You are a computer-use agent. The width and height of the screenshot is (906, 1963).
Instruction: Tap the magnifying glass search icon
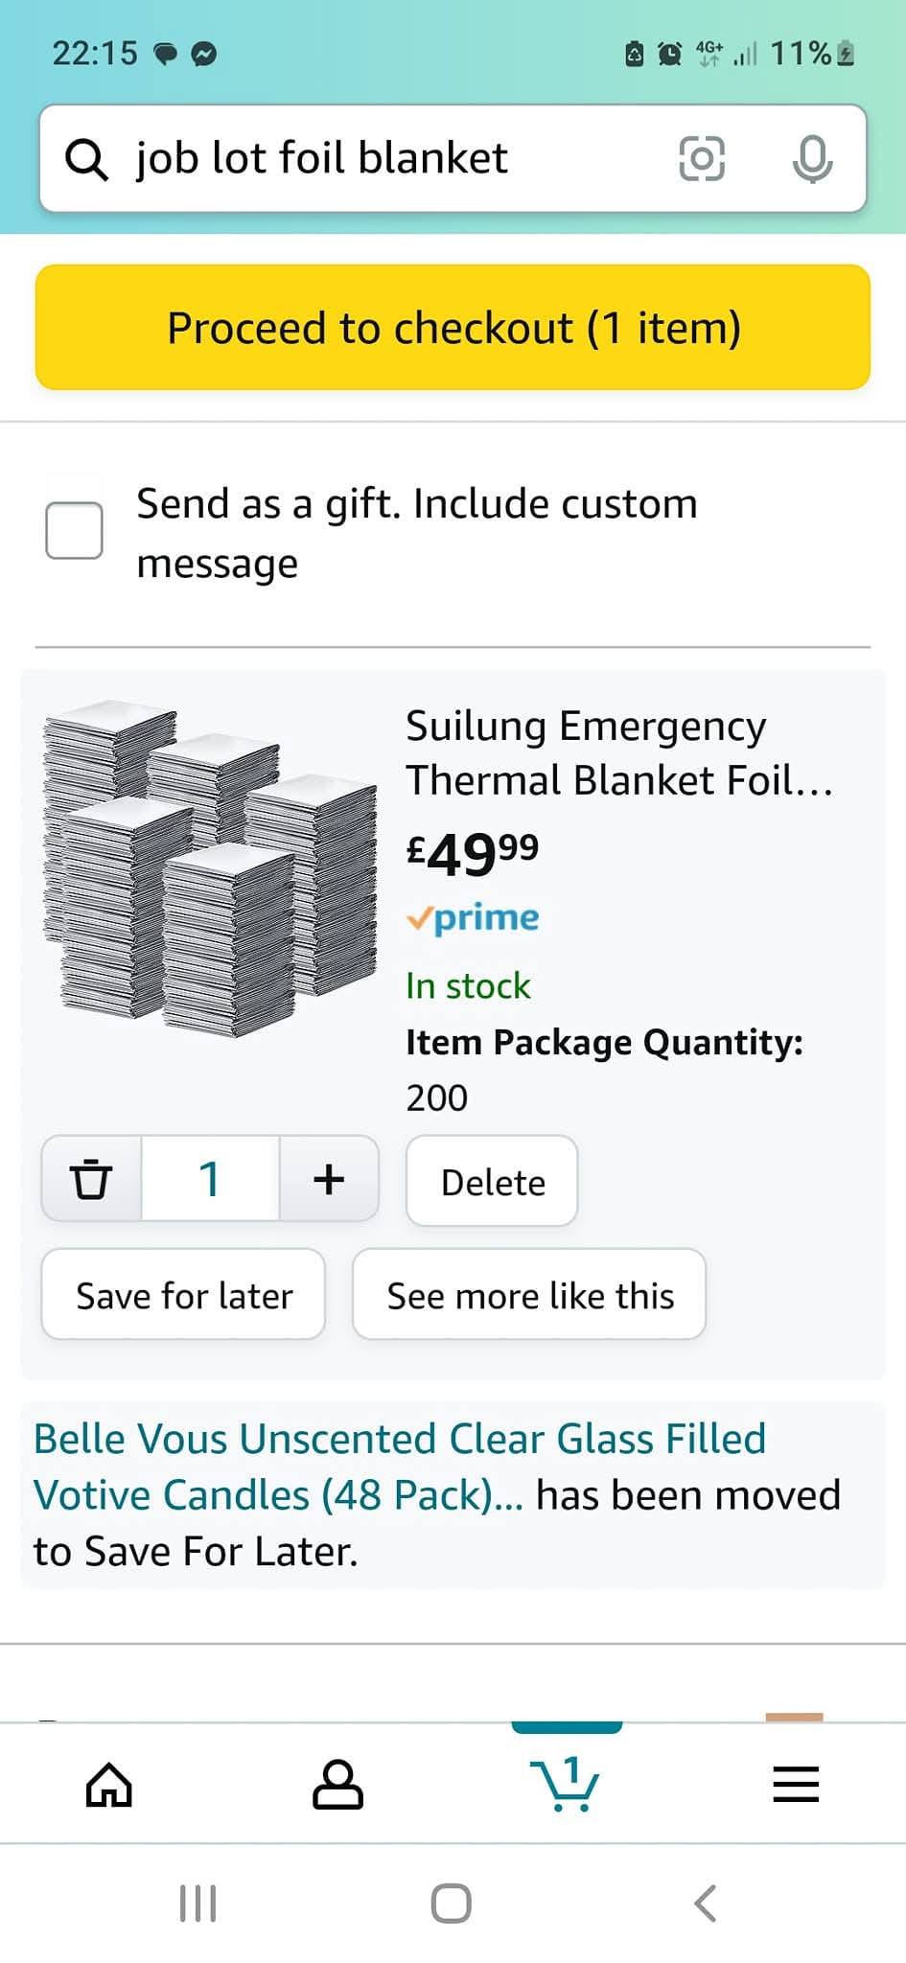coord(86,158)
